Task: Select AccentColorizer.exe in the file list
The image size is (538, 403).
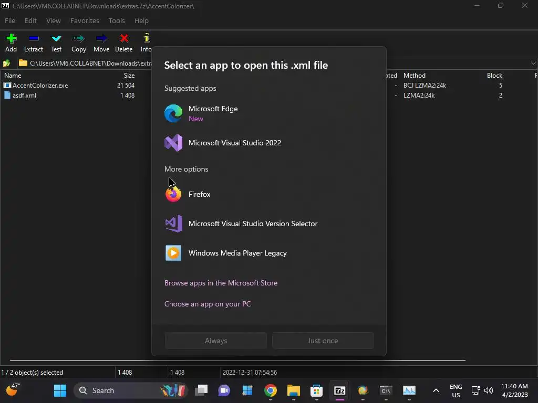Action: [40, 86]
